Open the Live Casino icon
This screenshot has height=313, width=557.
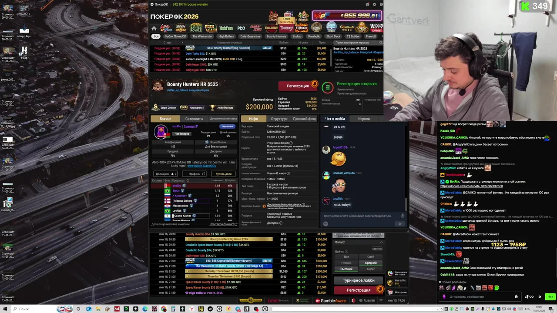pos(303,17)
